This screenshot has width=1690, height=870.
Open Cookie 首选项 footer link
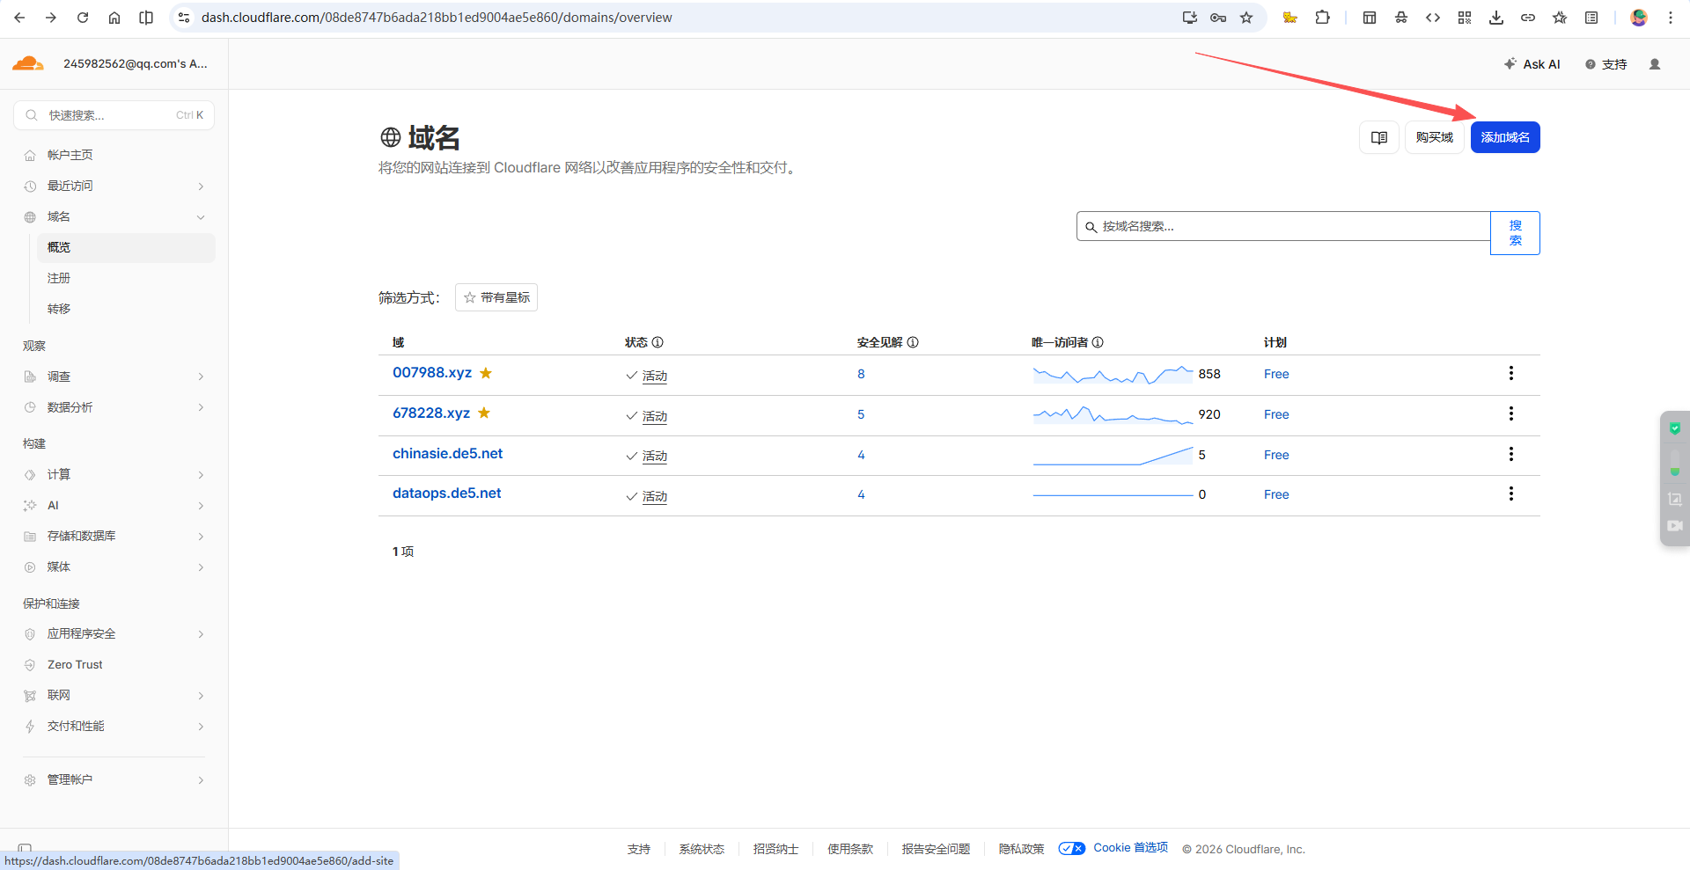tap(1130, 848)
